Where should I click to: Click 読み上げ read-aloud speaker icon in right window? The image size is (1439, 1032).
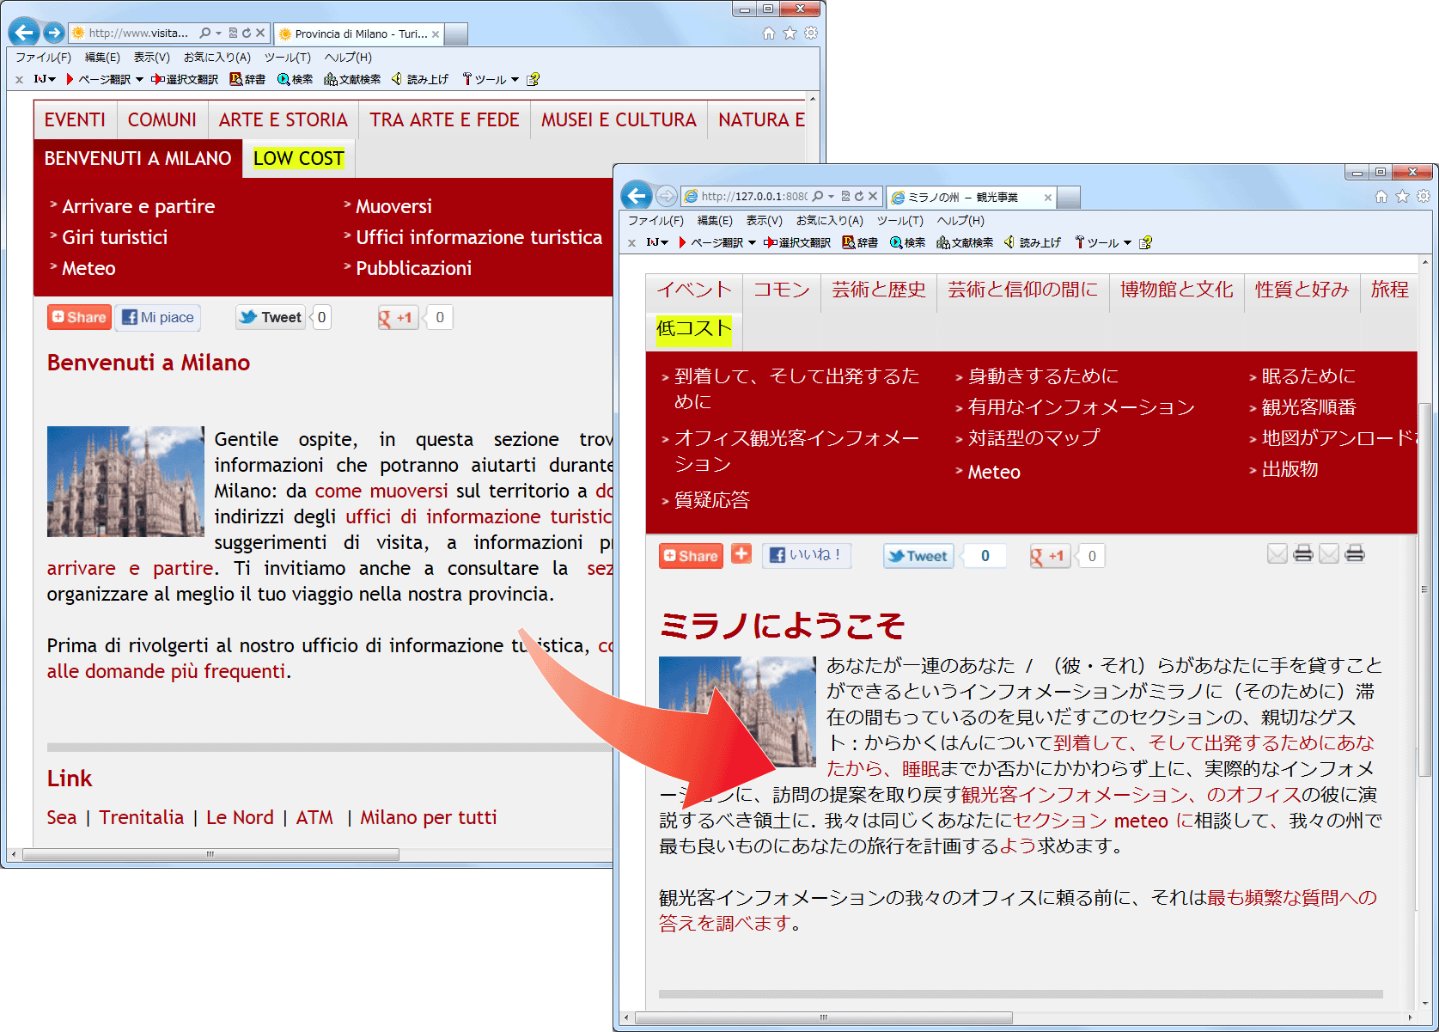pos(1033,243)
